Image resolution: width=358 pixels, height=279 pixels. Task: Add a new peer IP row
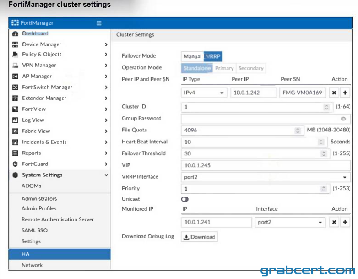(345, 93)
